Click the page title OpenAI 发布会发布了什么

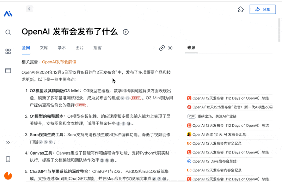coord(69,32)
